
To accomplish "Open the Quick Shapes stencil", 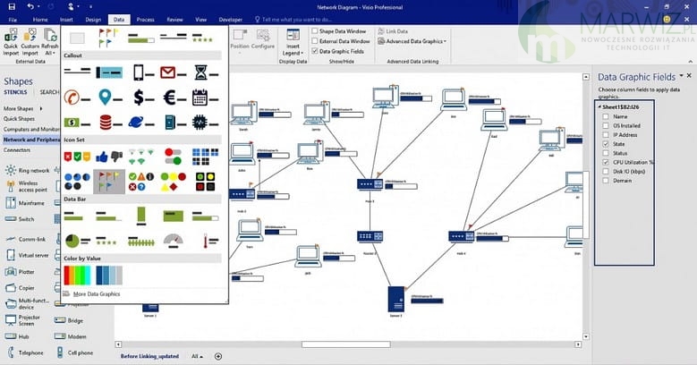I will 19,118.
